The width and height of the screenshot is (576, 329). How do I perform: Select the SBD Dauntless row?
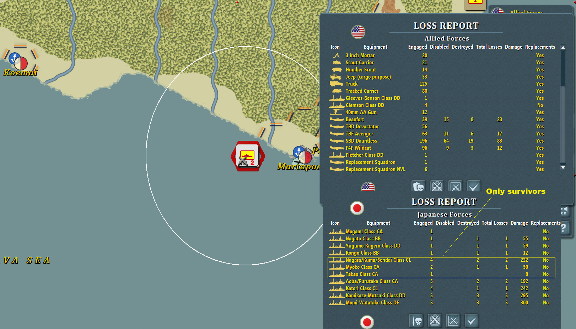pyautogui.click(x=443, y=141)
